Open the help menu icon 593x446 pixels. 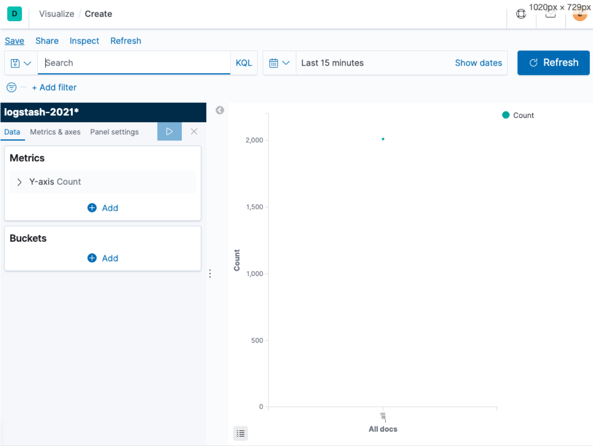click(521, 14)
